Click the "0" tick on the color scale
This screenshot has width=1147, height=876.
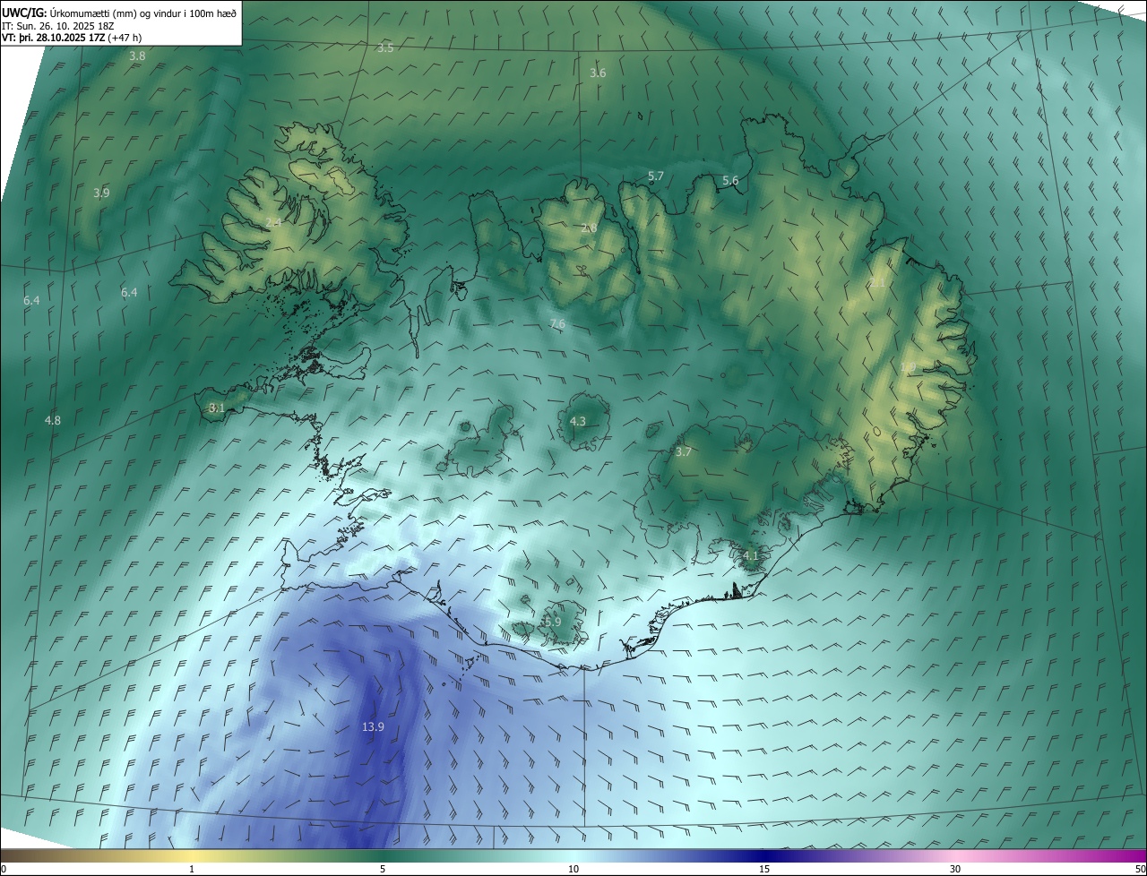pyautogui.click(x=4, y=869)
